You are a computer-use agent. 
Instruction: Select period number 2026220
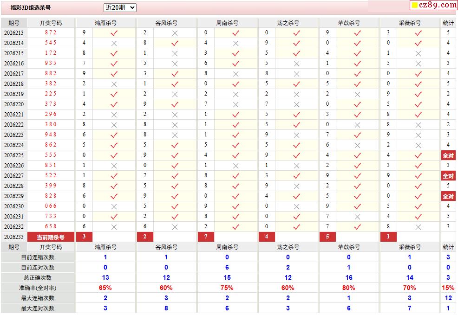point(14,104)
